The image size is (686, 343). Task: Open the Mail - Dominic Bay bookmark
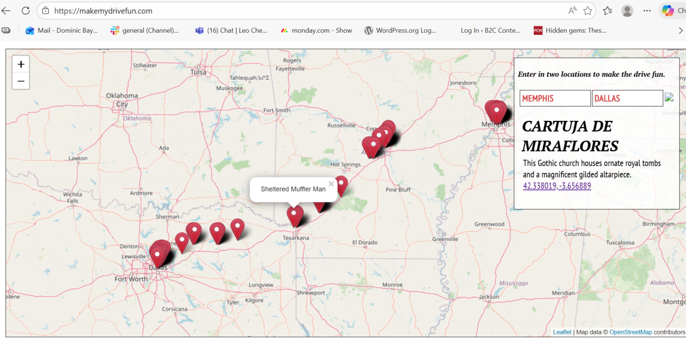62,30
